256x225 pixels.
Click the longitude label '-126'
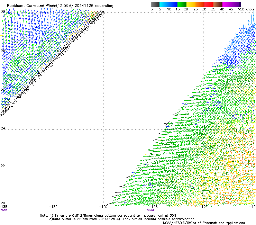[x=153, y=207]
